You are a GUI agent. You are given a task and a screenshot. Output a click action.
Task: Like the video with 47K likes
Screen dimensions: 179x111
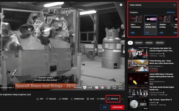click(40, 99)
